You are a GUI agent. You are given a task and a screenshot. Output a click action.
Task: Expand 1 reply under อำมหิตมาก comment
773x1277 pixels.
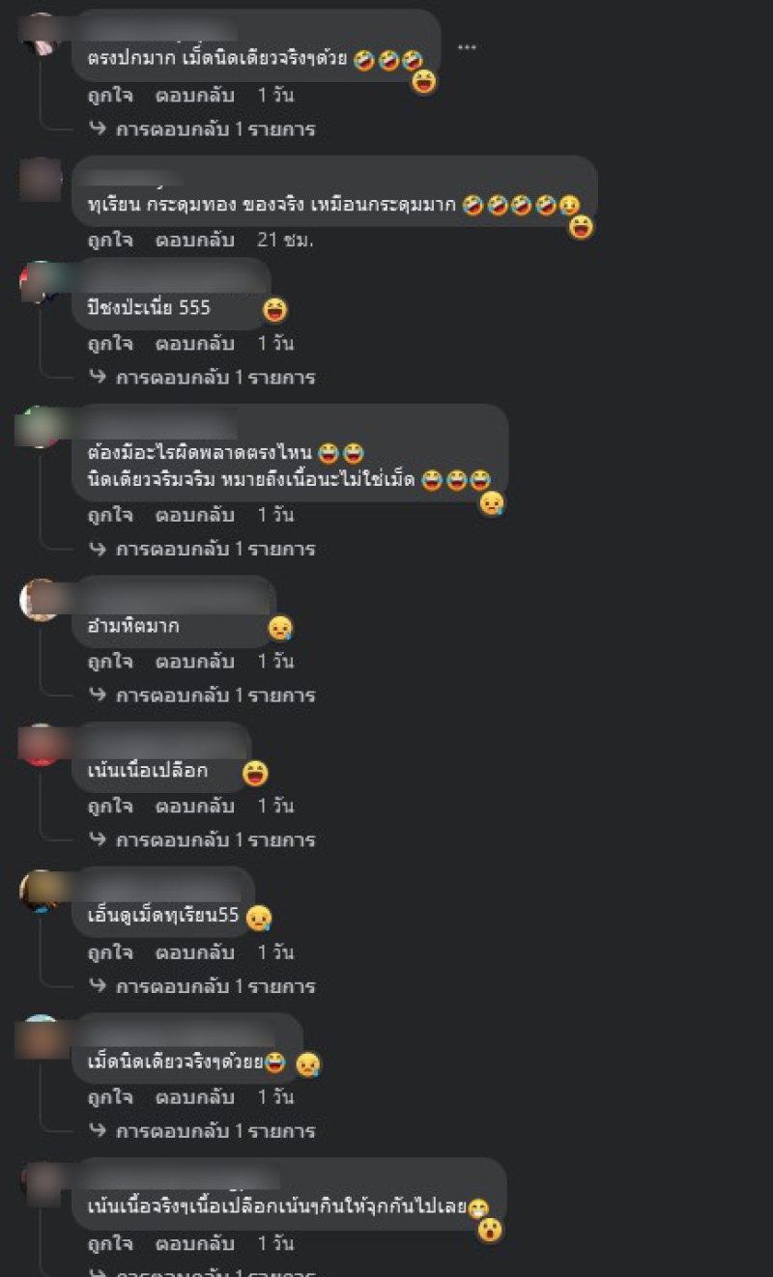click(x=202, y=695)
